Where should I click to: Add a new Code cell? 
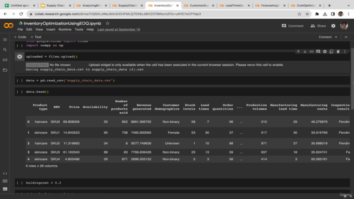[x=20, y=37]
